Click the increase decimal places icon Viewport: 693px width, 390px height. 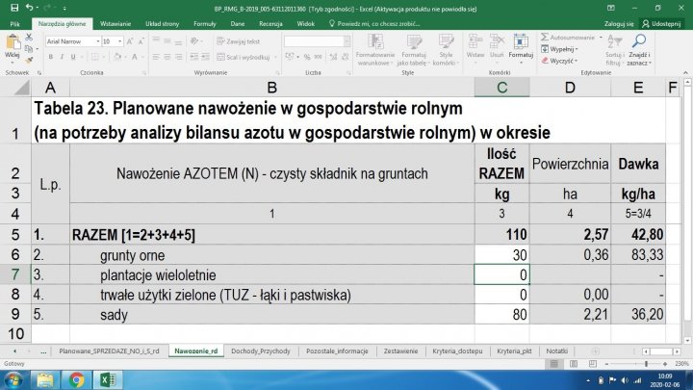pyautogui.click(x=334, y=57)
